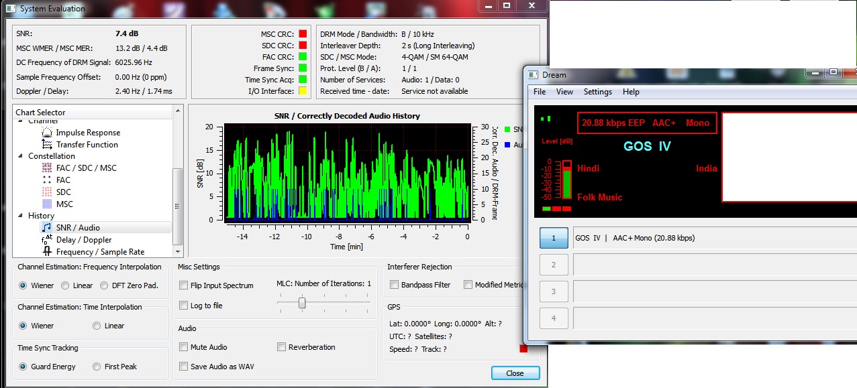The image size is (857, 388).
Task: Select the Impulse Response chart icon
Action: (47, 133)
